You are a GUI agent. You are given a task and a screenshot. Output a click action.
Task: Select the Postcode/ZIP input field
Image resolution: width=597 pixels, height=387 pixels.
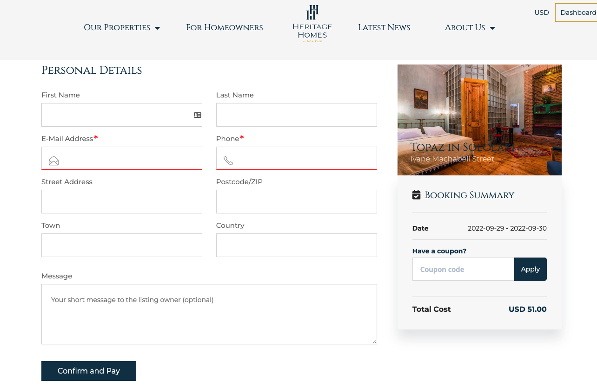[297, 202]
